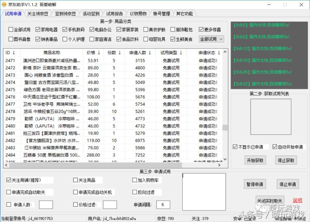Viewport: 310px width, 222px height.
Task: Open the red 说明 link
Action: [297, 200]
